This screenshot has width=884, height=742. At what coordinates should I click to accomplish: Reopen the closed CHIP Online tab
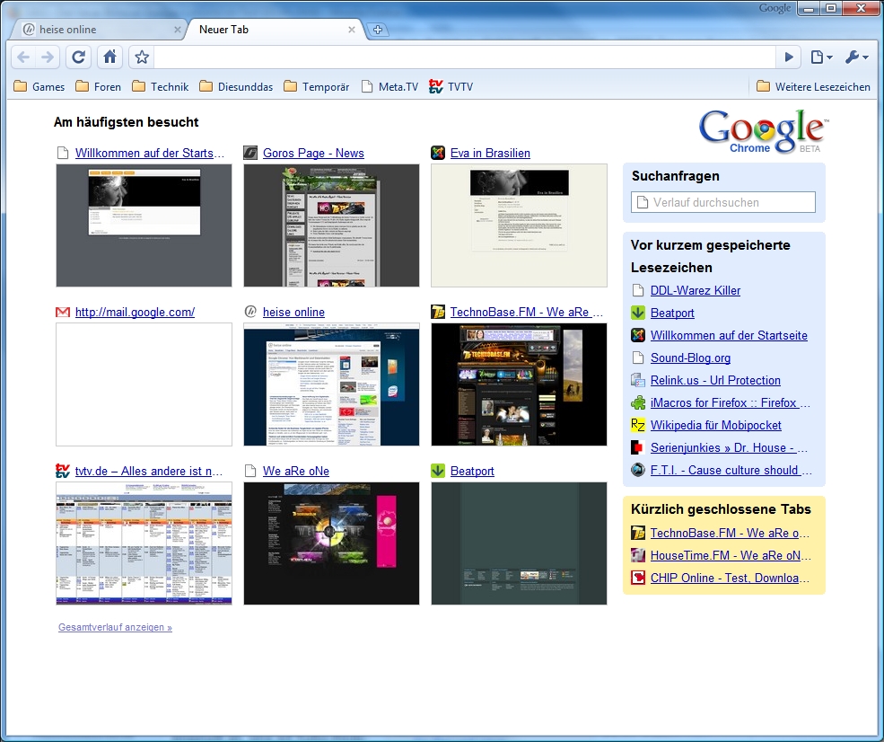click(x=731, y=579)
